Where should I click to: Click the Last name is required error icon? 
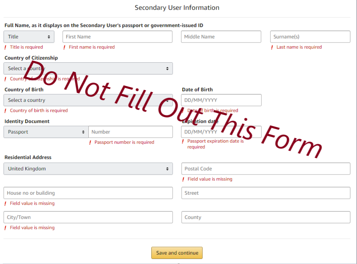tap(272, 47)
